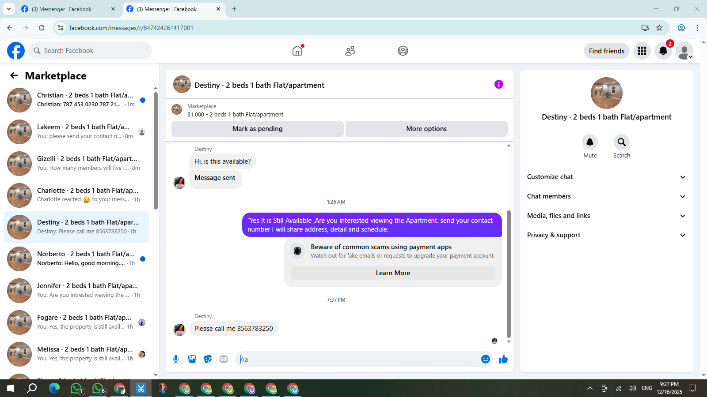Open the Friends icon in top navigation

coord(350,51)
